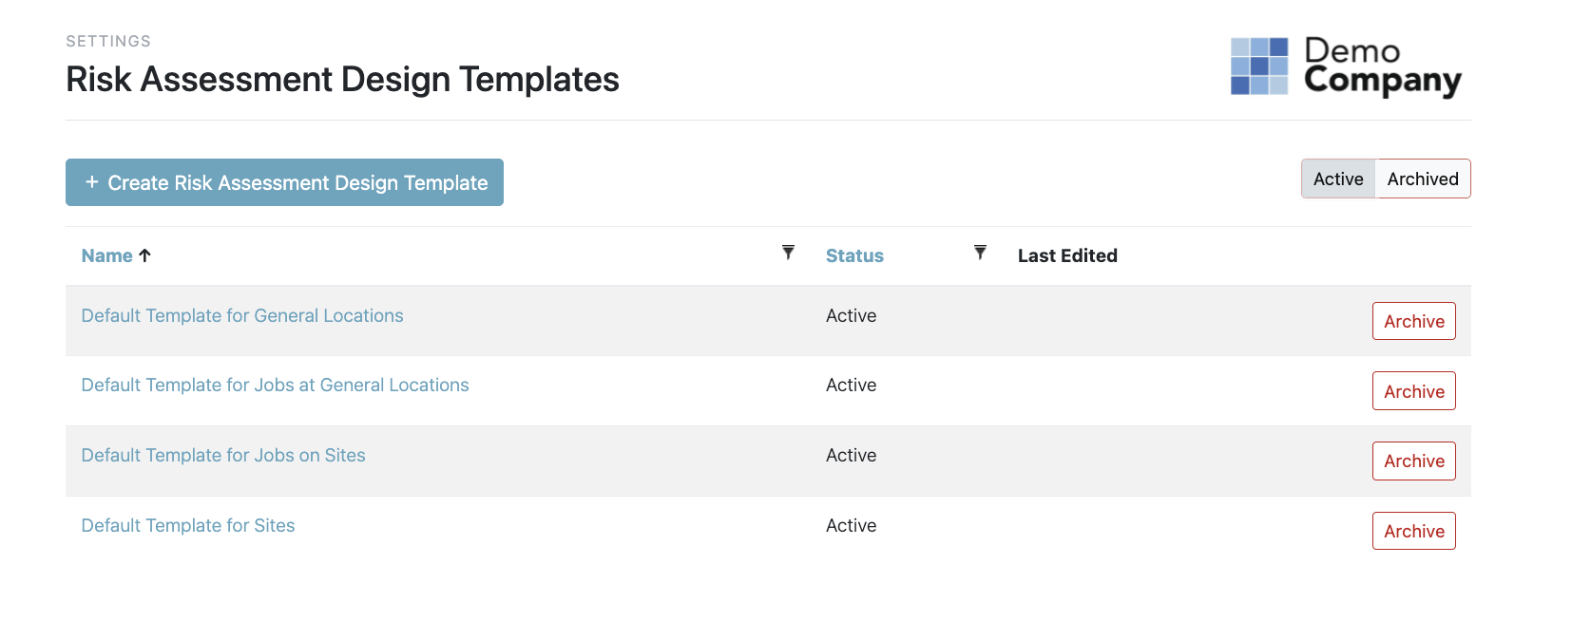Viewport: 1572px width, 621px height.
Task: Click Active status of Jobs at General Locations row
Action: [851, 385]
